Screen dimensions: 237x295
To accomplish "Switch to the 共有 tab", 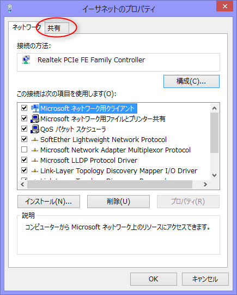I will [x=57, y=28].
